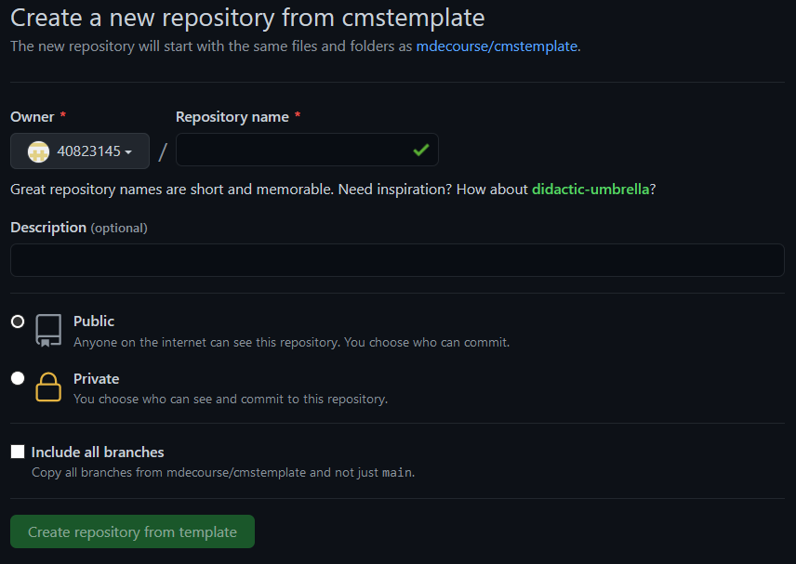Use suggested name didactic-umbrella
This screenshot has height=564, width=796.
pyautogui.click(x=590, y=190)
